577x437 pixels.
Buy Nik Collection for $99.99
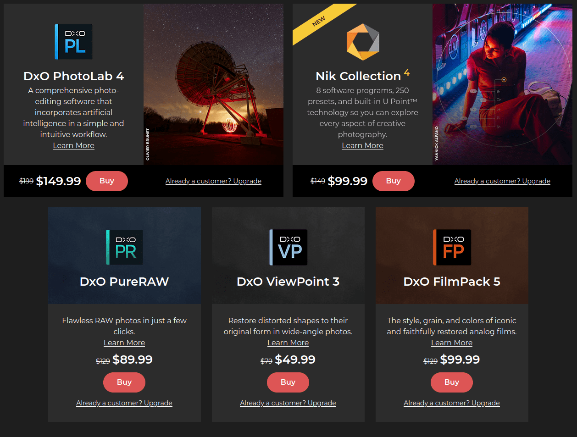pos(394,181)
